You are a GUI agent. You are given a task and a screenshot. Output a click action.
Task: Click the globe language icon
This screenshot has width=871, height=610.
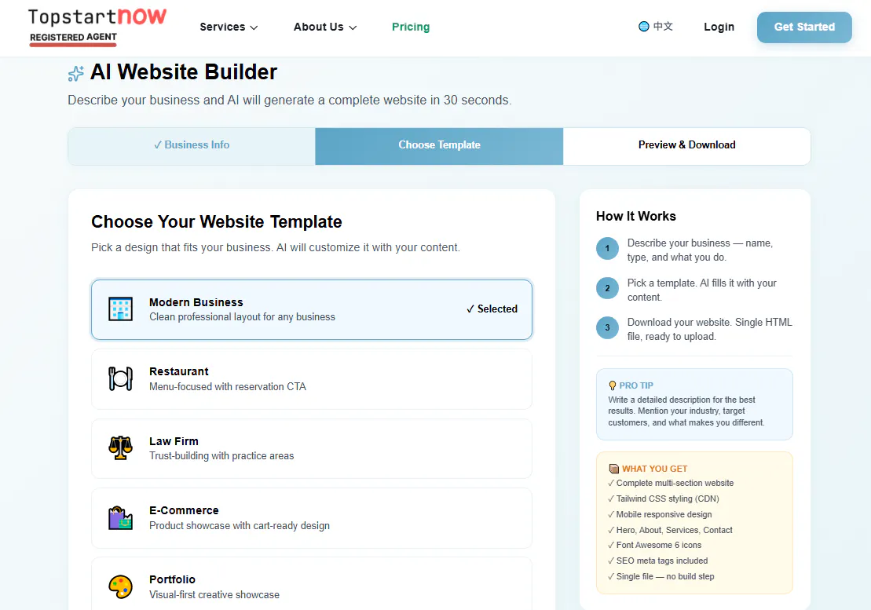tap(644, 26)
